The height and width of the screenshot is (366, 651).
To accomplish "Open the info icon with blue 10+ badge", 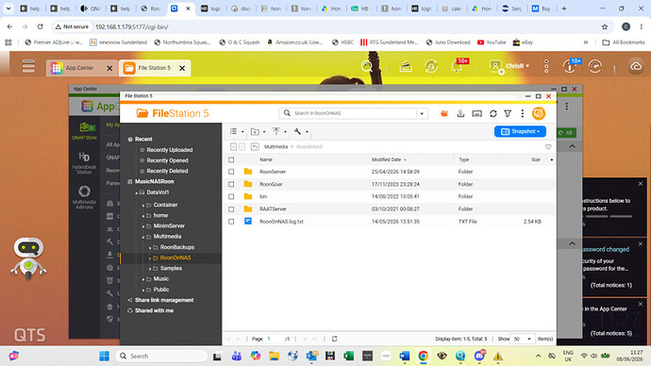I will (570, 66).
